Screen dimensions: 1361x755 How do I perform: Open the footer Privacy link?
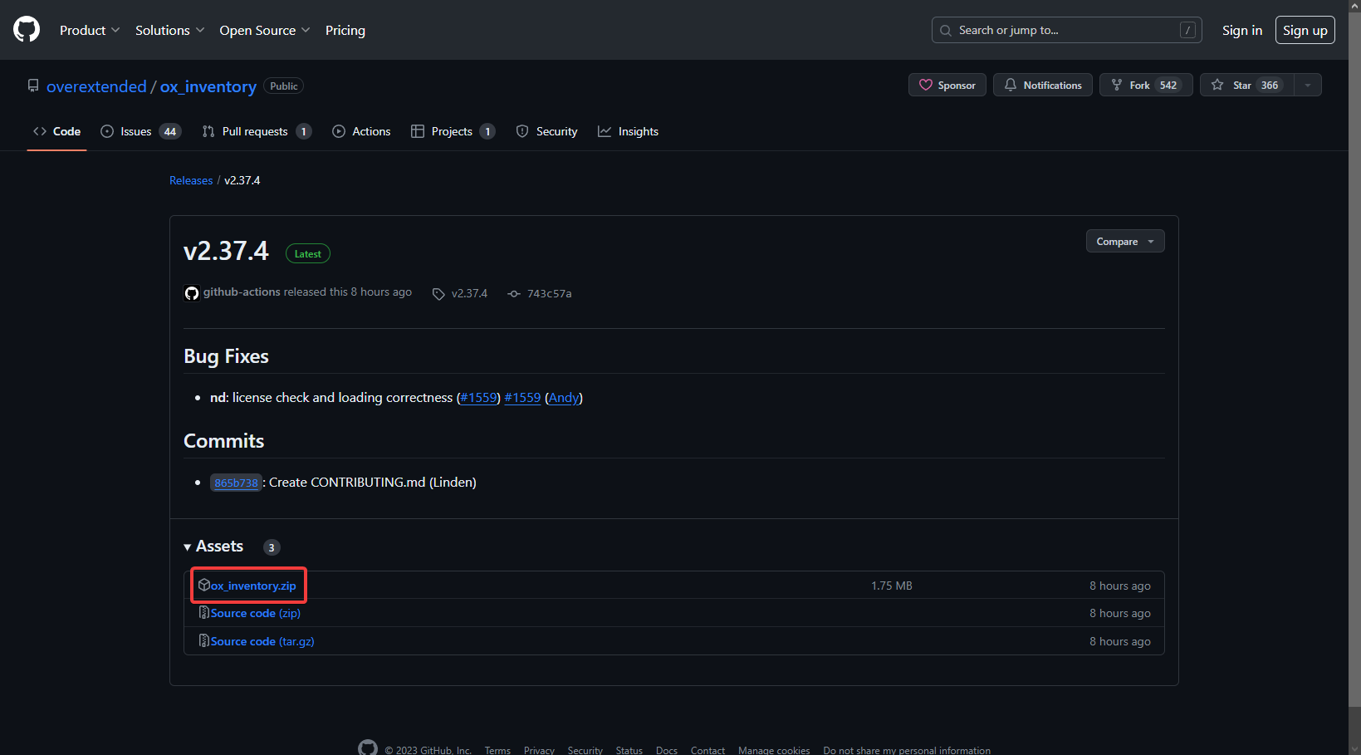(539, 750)
